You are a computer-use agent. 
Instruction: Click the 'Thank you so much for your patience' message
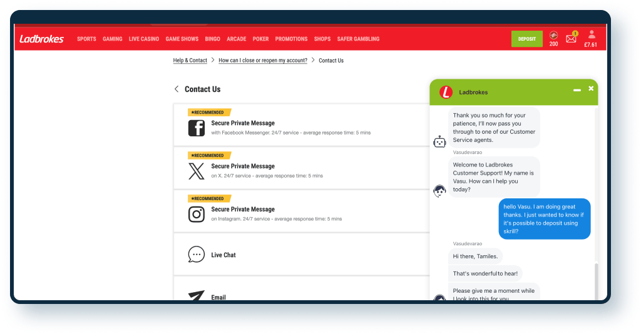coord(494,128)
